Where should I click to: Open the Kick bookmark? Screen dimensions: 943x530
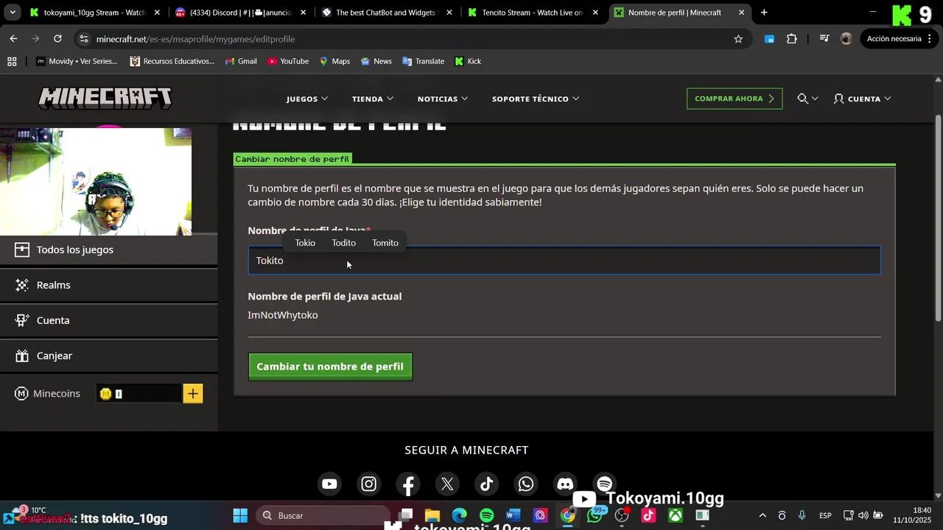tap(467, 61)
